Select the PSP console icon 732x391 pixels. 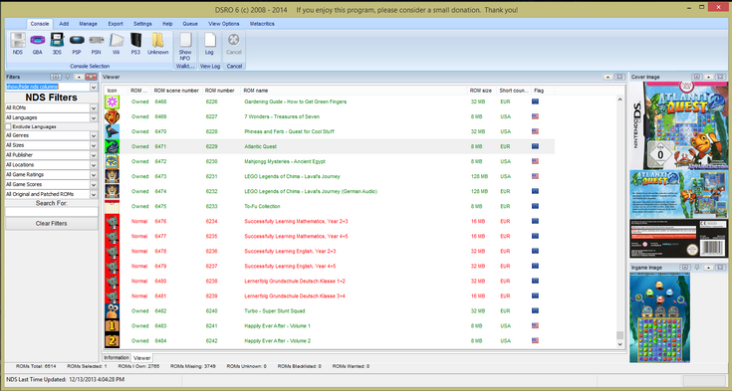click(x=77, y=41)
